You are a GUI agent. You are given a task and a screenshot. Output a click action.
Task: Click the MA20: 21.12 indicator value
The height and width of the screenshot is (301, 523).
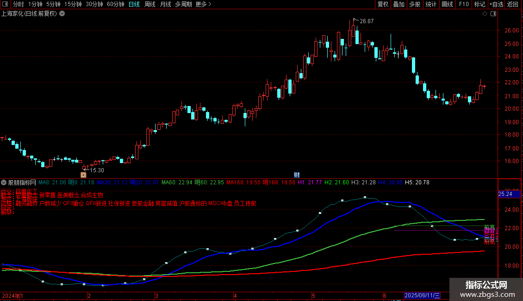coord(112,182)
